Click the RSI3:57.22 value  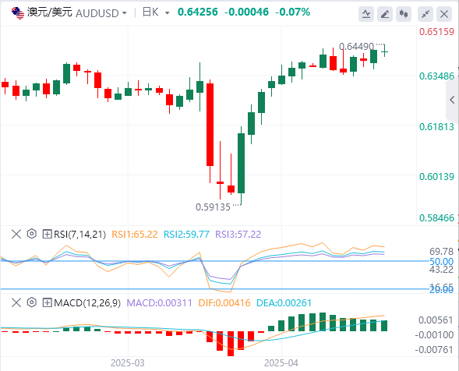[x=238, y=235]
